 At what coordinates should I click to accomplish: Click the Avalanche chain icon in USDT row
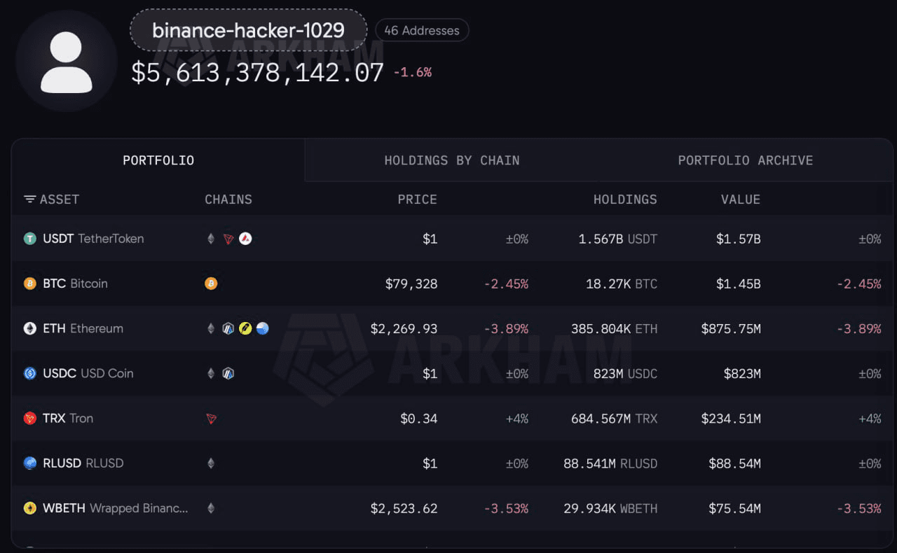tap(245, 239)
